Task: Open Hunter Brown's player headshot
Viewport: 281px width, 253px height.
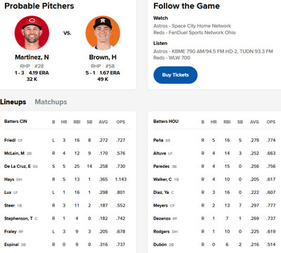Action: point(103,33)
